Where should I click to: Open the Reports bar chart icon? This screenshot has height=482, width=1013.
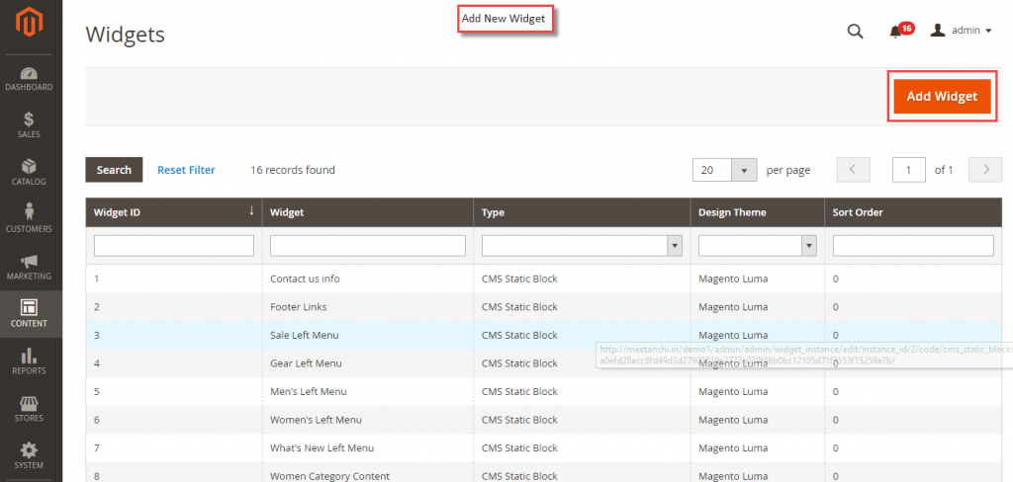coord(30,361)
